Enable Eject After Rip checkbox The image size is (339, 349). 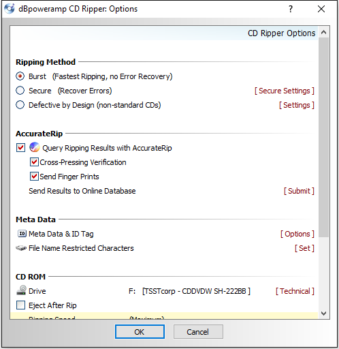click(x=20, y=305)
